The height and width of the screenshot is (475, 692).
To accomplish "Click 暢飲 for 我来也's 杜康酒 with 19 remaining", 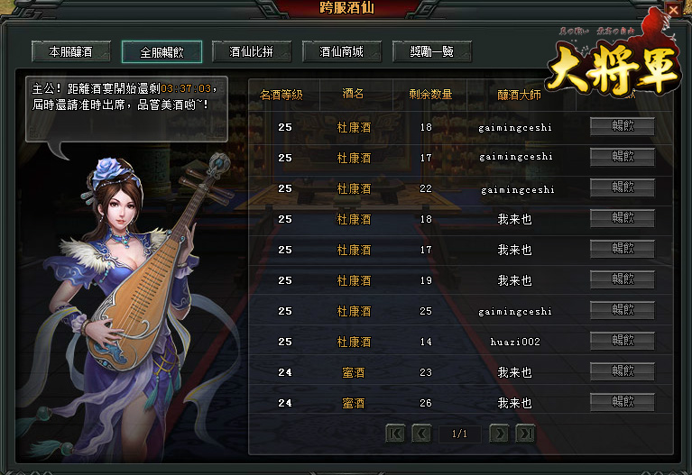I will pyautogui.click(x=623, y=279).
